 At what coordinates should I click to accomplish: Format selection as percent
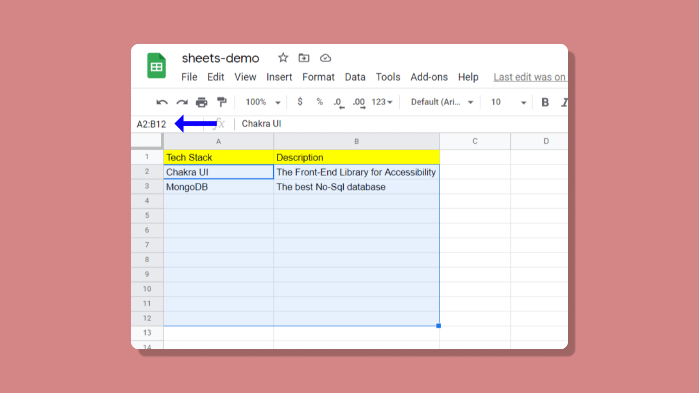[x=319, y=102]
